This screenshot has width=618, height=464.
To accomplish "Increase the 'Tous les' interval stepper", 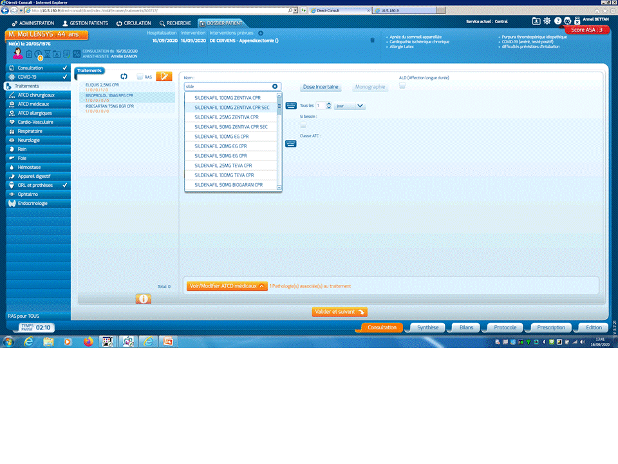I will [x=329, y=104].
